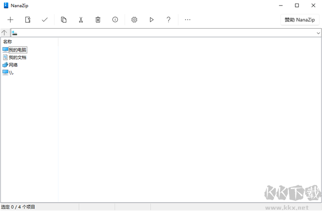The width and height of the screenshot is (322, 211).
Task: Click the Copy toolbar icon
Action: click(64, 20)
